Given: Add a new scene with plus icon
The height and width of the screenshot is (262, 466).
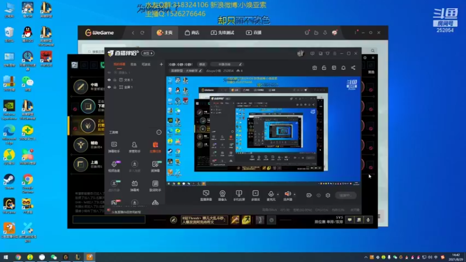Looking at the screenshot, I should (x=161, y=65).
